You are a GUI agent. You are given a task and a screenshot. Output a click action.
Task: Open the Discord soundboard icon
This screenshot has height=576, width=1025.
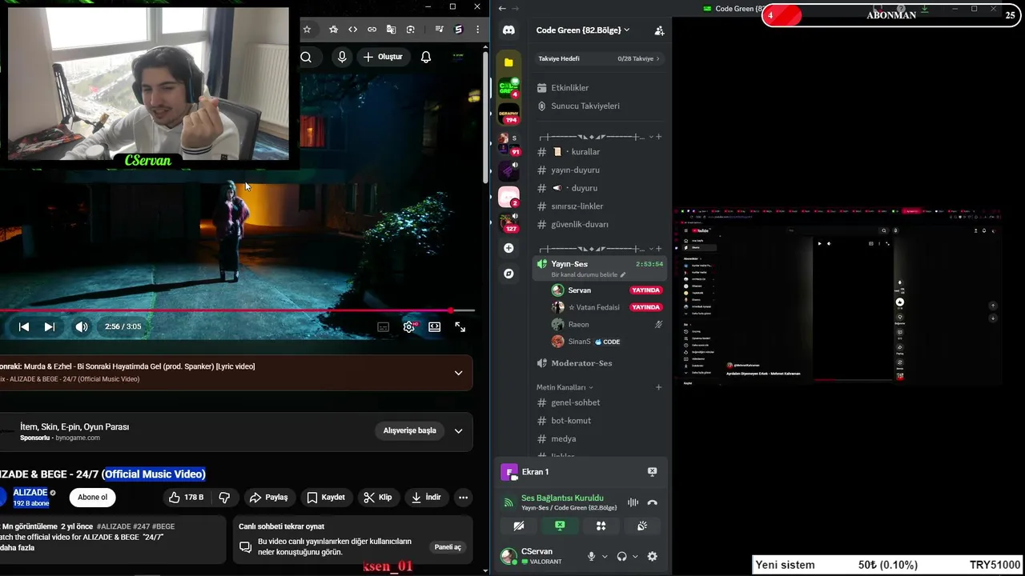click(x=642, y=526)
